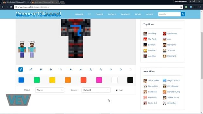The image size is (203, 114).
Task: Click the search magnifier button
Action: 183,14
